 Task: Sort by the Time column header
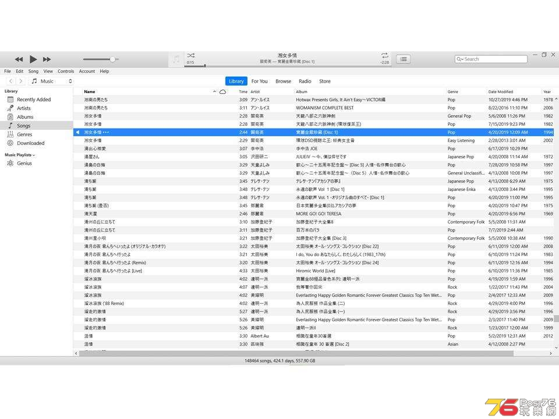pos(243,92)
